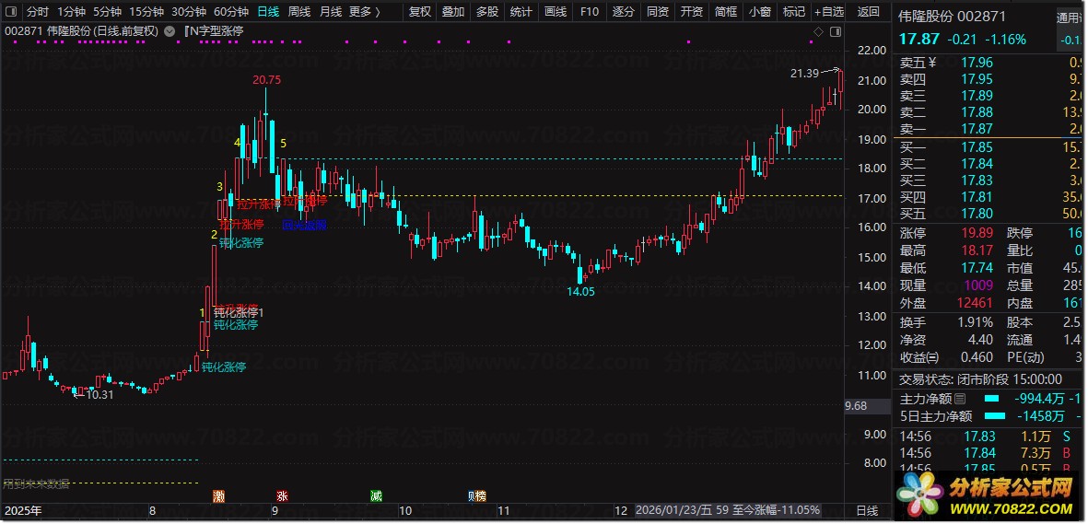
Task: Select the 60分钟 period
Action: coord(231,12)
